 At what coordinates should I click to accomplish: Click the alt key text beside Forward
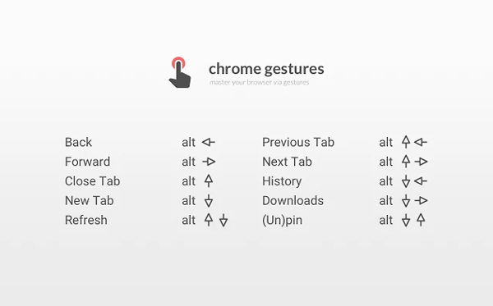pyautogui.click(x=189, y=162)
